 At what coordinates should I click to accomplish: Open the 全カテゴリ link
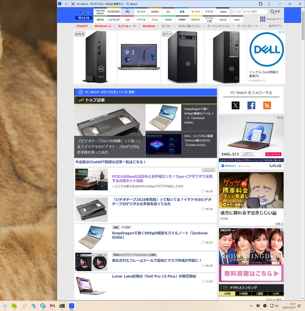275,26
